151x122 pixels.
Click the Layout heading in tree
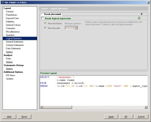tap(7, 8)
